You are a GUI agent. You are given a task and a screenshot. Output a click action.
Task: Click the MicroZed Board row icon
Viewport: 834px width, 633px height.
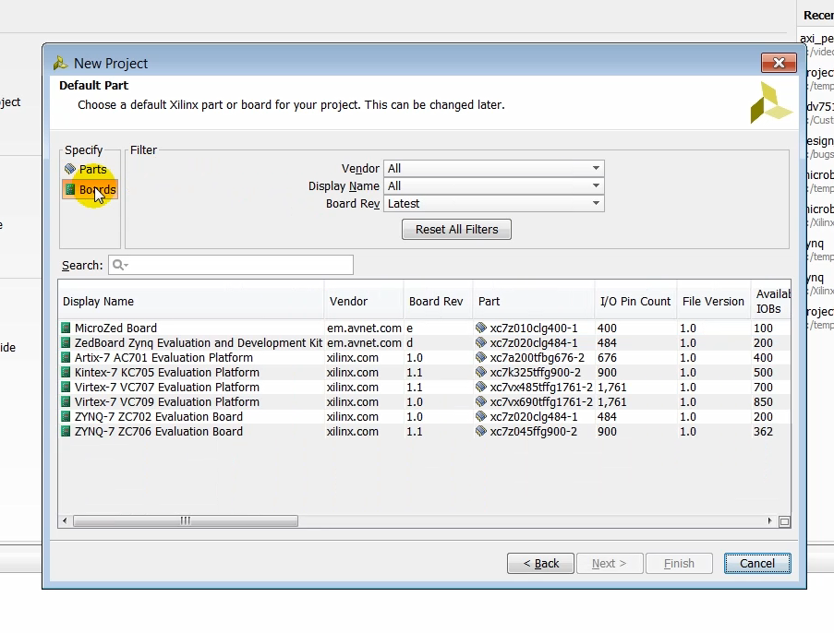(x=66, y=328)
